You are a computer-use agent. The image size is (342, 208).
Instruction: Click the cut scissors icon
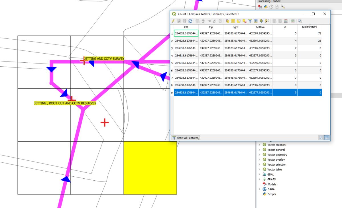tap(209, 21)
